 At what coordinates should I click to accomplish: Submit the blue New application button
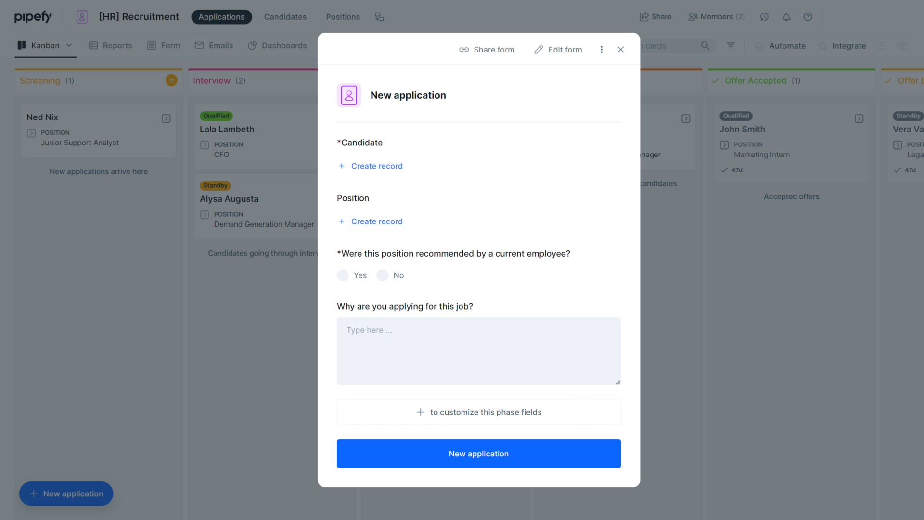pyautogui.click(x=478, y=454)
